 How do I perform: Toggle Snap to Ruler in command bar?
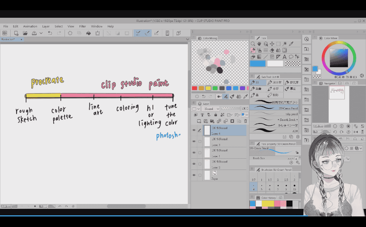pyautogui.click(x=138, y=33)
